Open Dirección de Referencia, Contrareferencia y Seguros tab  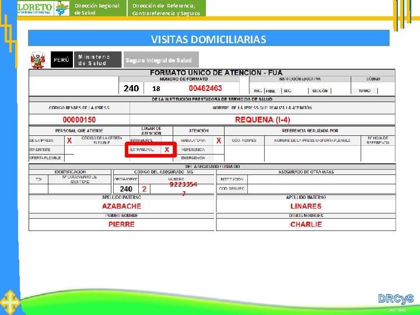coord(167,8)
